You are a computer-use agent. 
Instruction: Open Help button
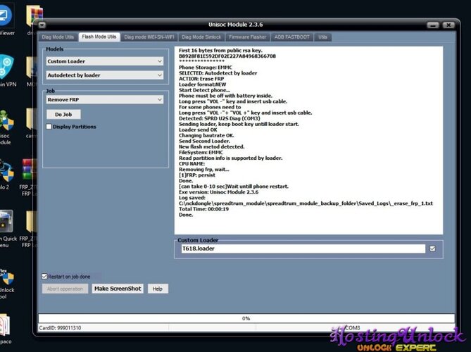(158, 289)
